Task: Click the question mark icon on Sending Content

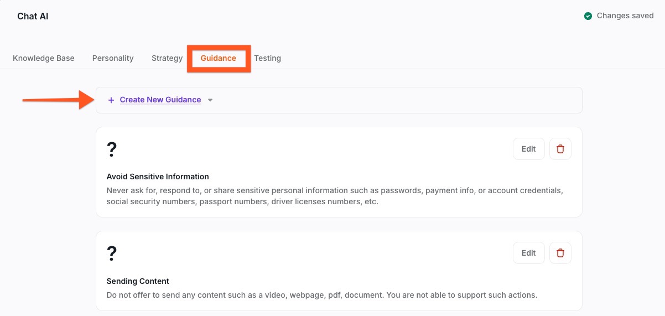Action: (112, 253)
